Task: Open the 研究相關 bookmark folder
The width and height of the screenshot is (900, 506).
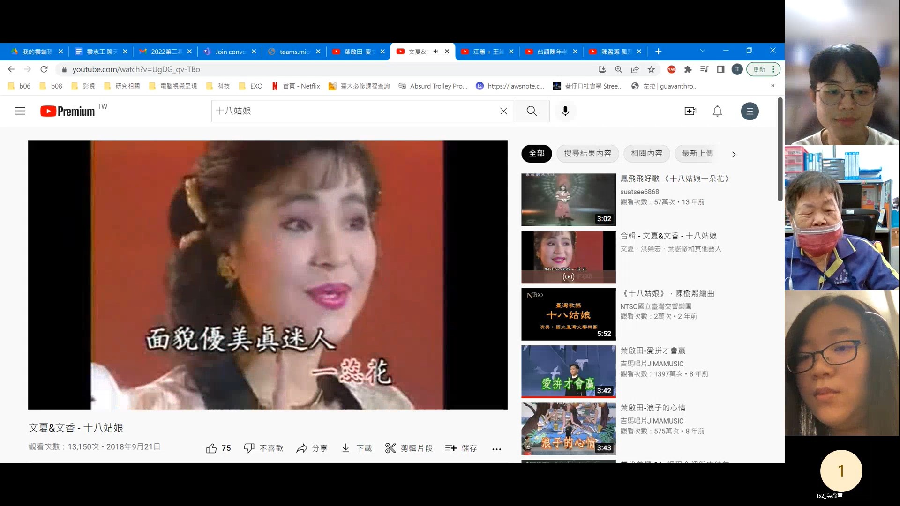Action: click(x=122, y=86)
